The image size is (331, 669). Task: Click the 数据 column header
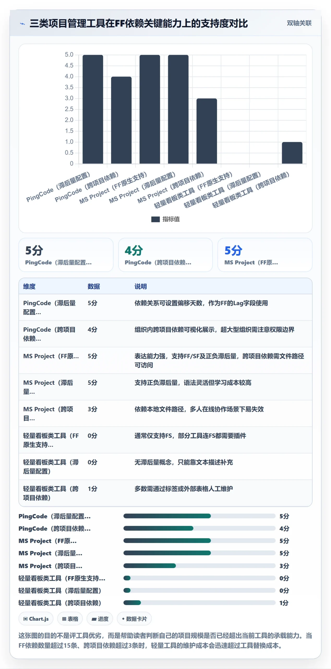point(94,286)
